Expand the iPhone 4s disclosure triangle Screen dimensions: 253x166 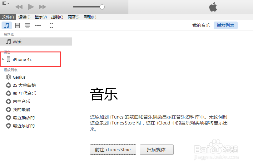click(x=3, y=59)
